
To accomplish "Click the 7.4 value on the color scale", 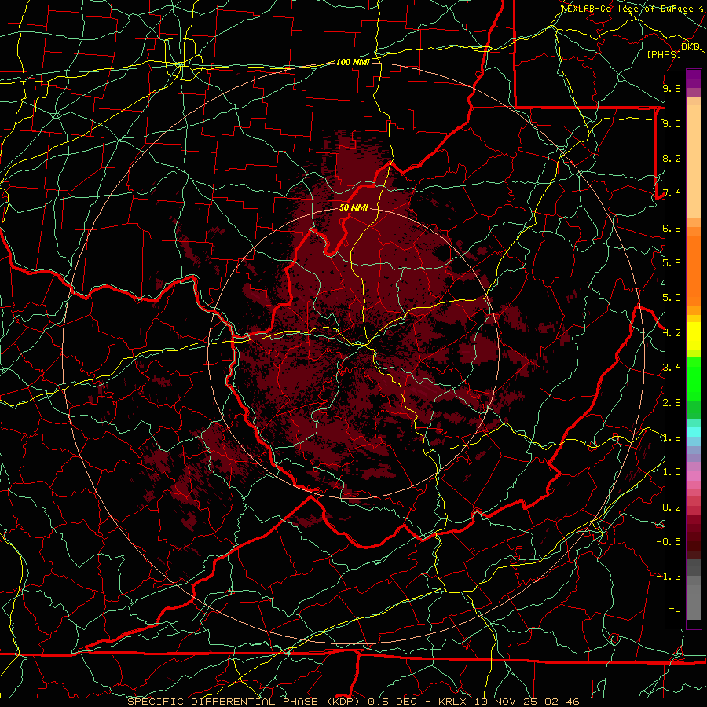I will (x=672, y=193).
